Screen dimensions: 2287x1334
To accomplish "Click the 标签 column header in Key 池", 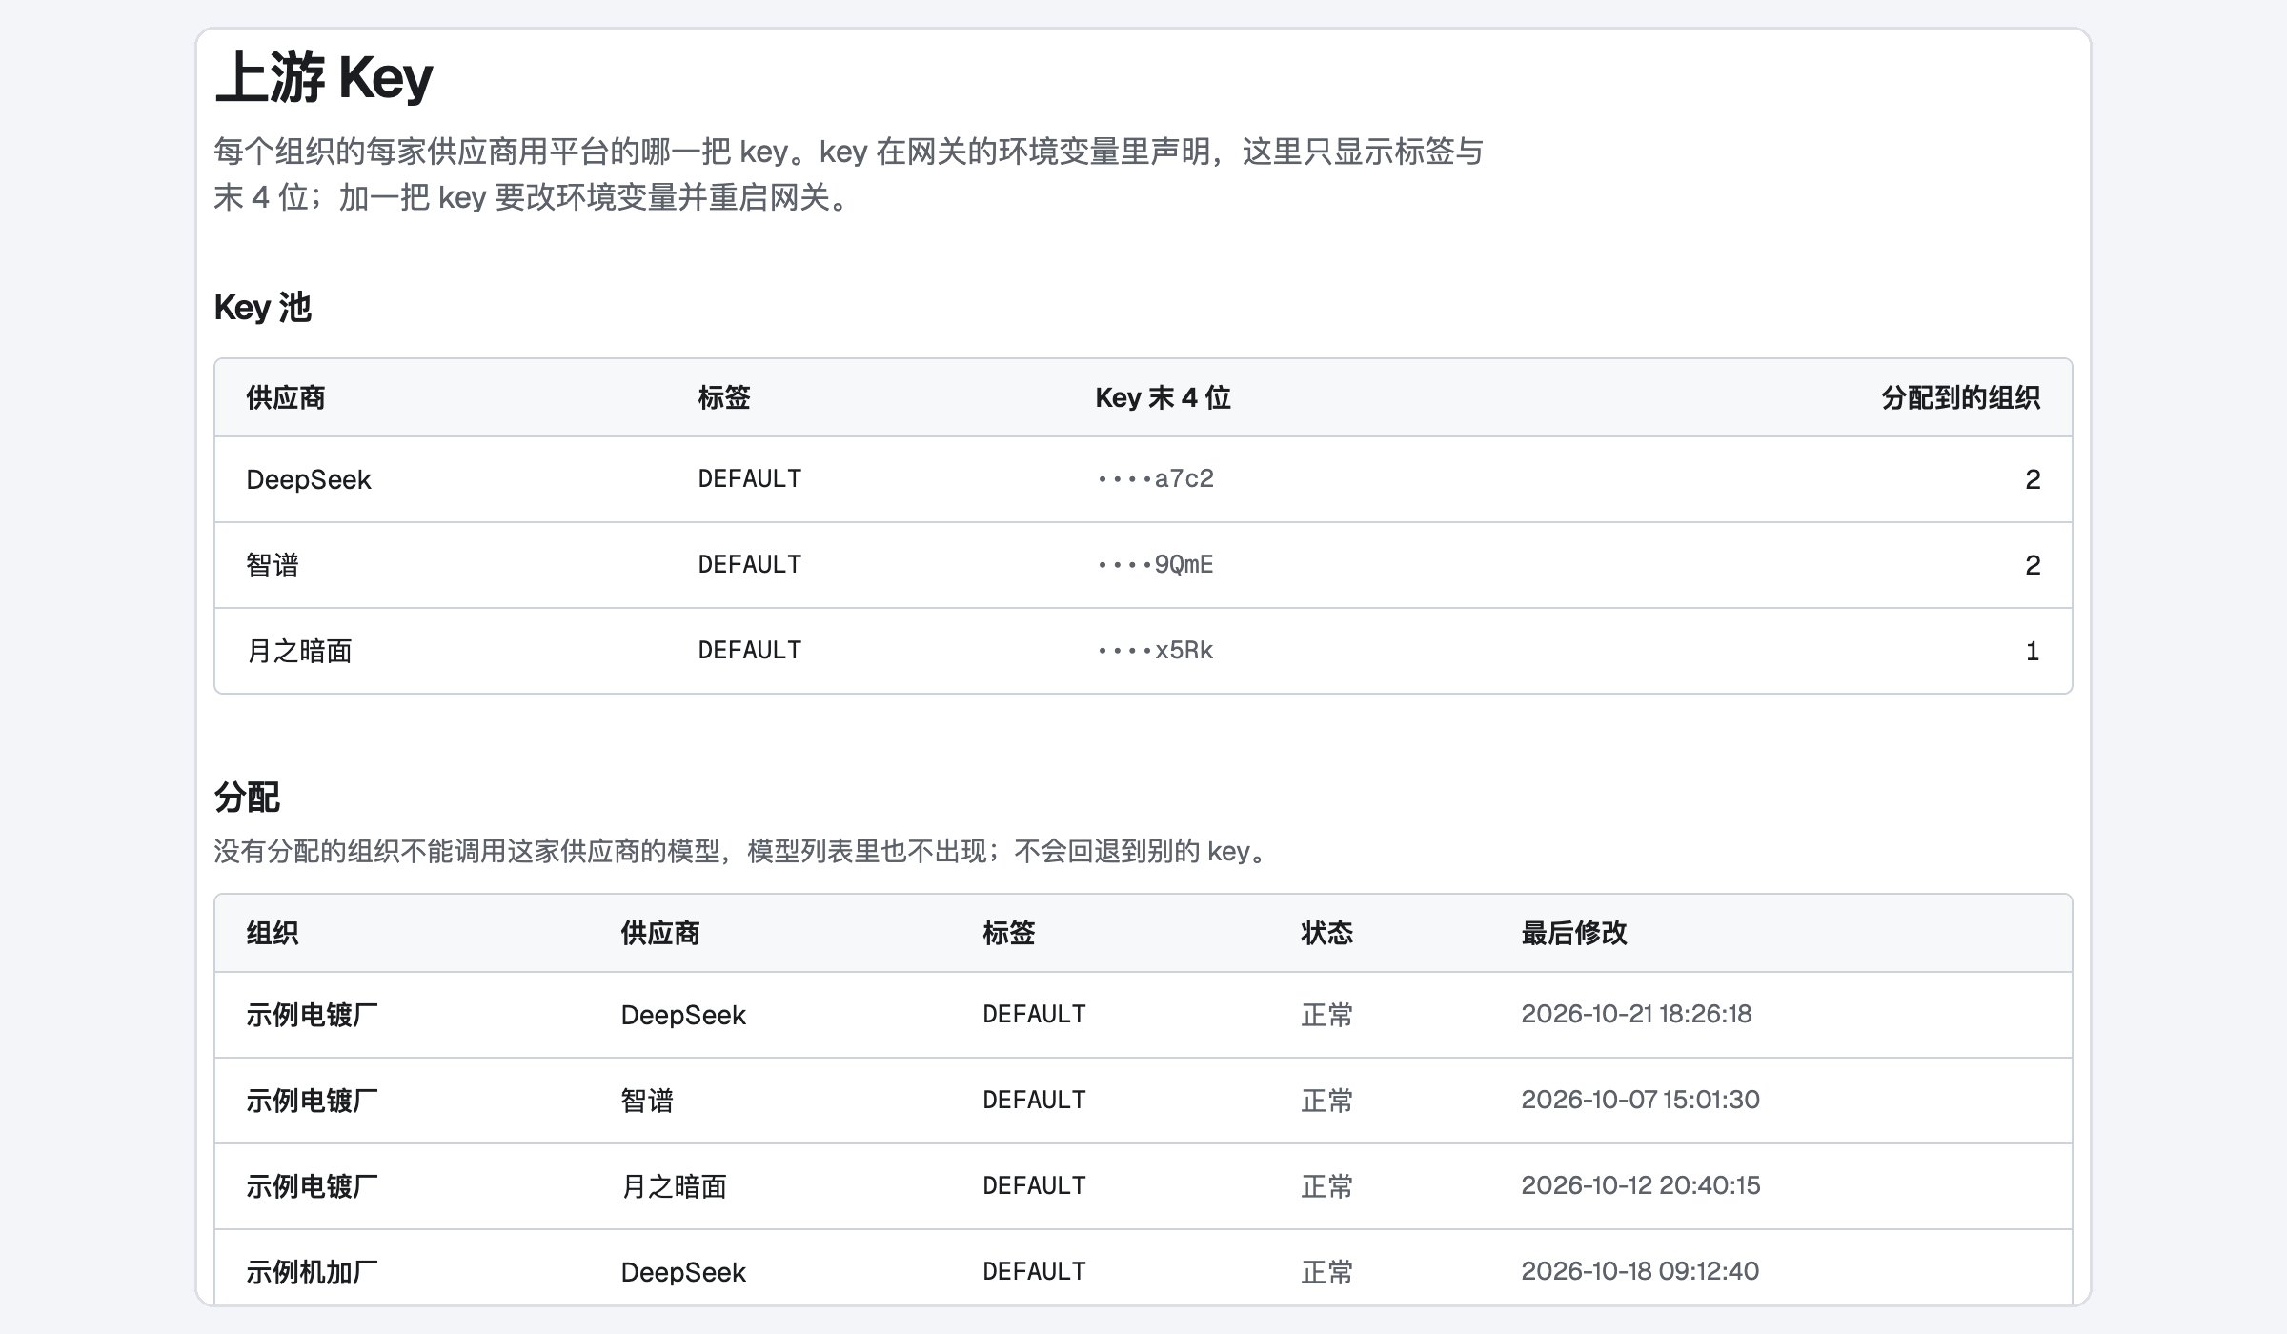I will click(x=724, y=397).
